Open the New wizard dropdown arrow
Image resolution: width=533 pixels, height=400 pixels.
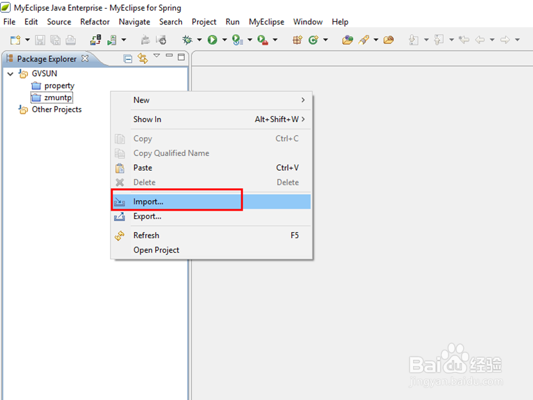click(x=27, y=40)
